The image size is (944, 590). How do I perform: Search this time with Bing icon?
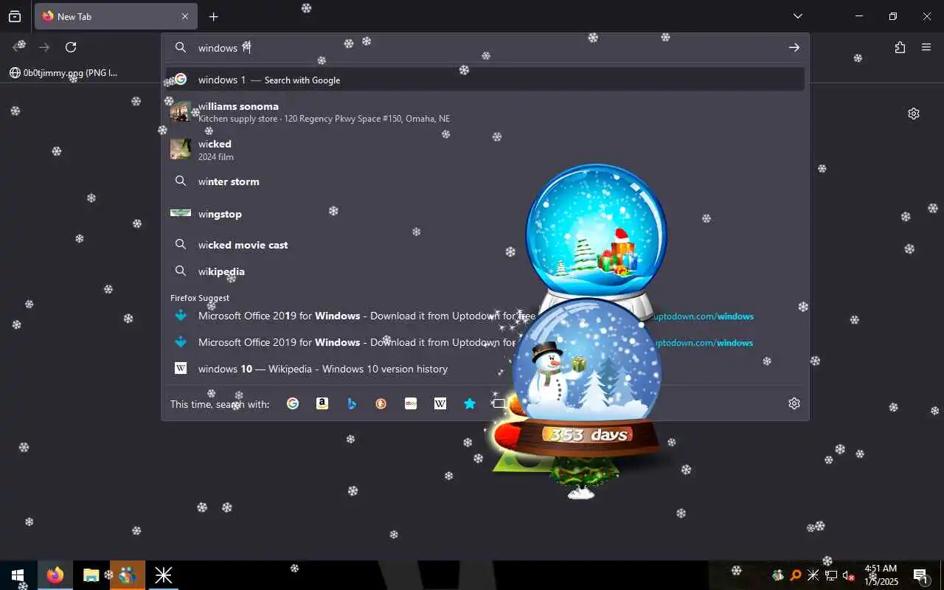352,403
